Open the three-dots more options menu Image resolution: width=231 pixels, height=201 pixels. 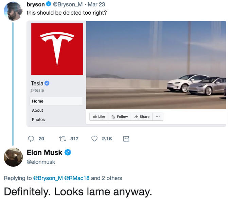(x=158, y=117)
